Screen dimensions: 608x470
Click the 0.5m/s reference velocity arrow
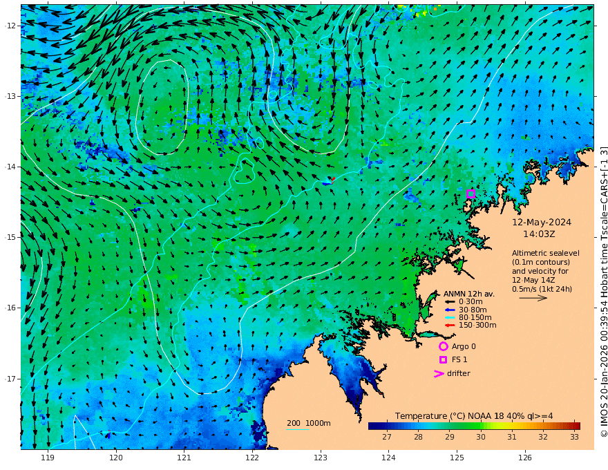[x=533, y=298]
